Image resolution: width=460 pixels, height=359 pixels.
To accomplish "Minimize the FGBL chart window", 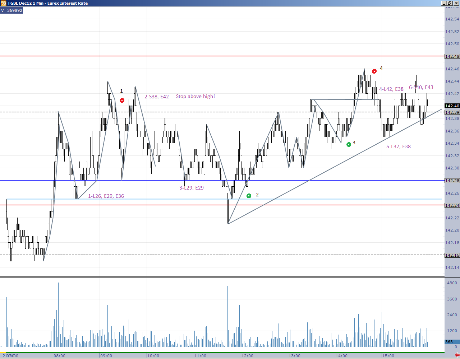I will click(444, 3).
